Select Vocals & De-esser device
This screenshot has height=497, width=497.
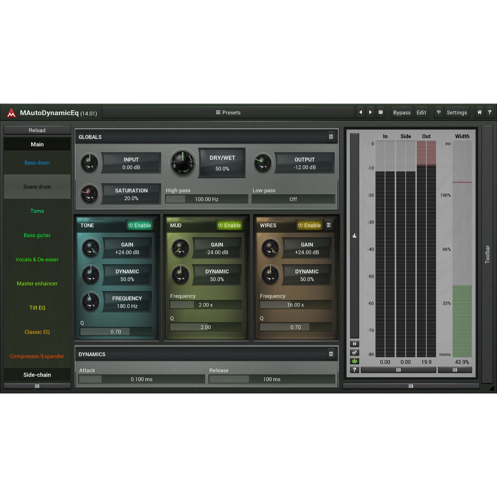37,259
